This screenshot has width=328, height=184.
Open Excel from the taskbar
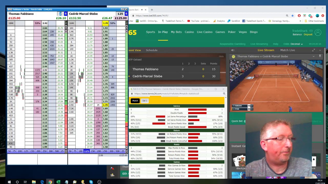58,182
